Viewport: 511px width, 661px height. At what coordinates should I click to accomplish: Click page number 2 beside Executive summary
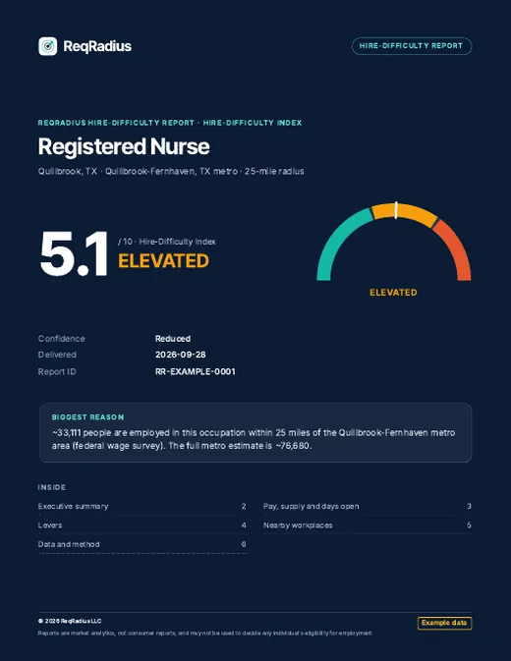click(x=244, y=506)
